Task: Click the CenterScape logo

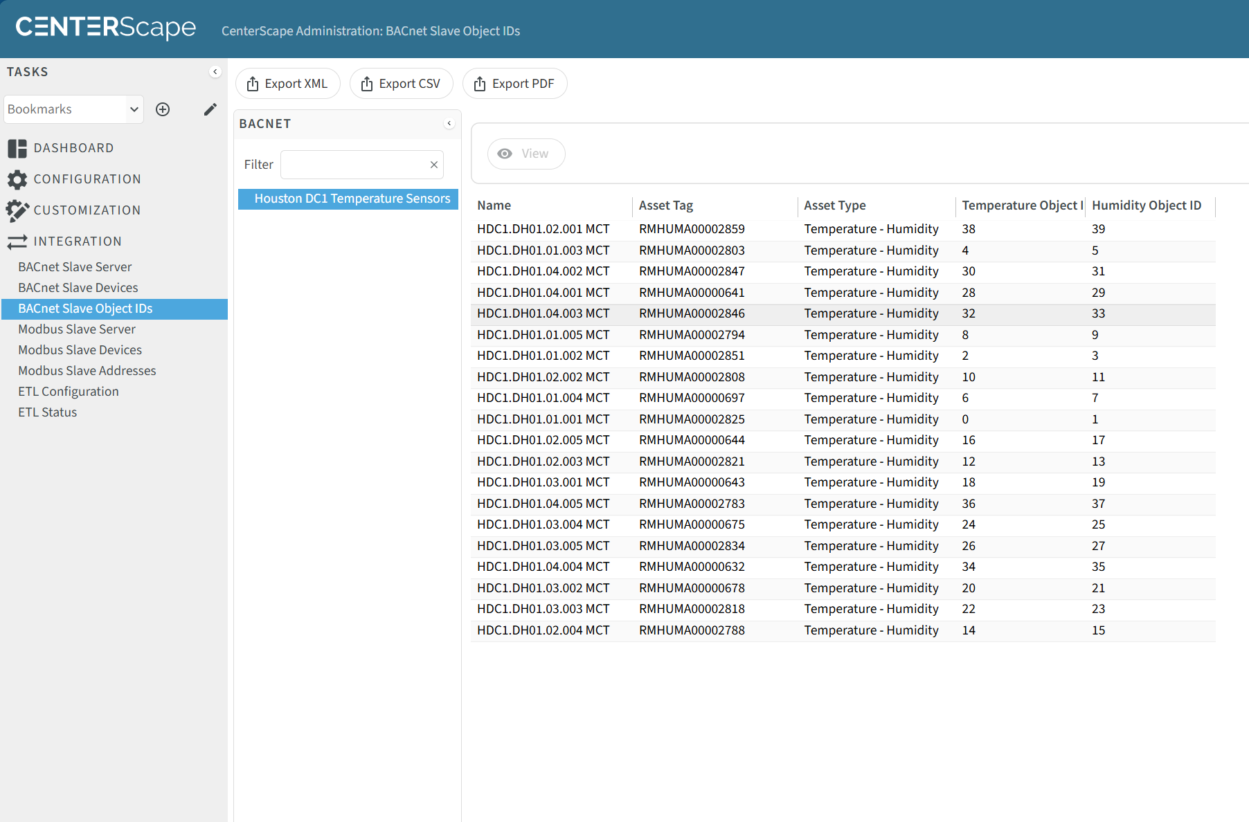Action: pos(106,28)
